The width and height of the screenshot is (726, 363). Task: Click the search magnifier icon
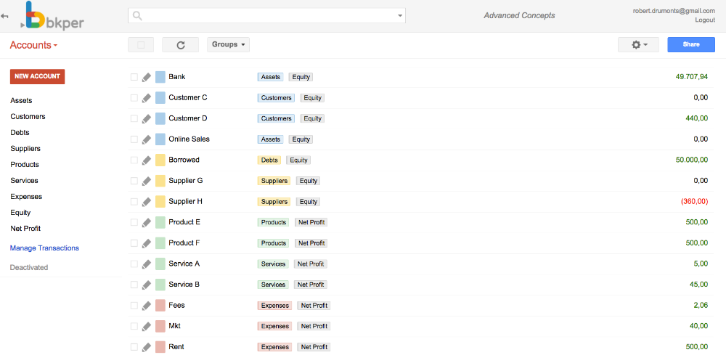137,16
